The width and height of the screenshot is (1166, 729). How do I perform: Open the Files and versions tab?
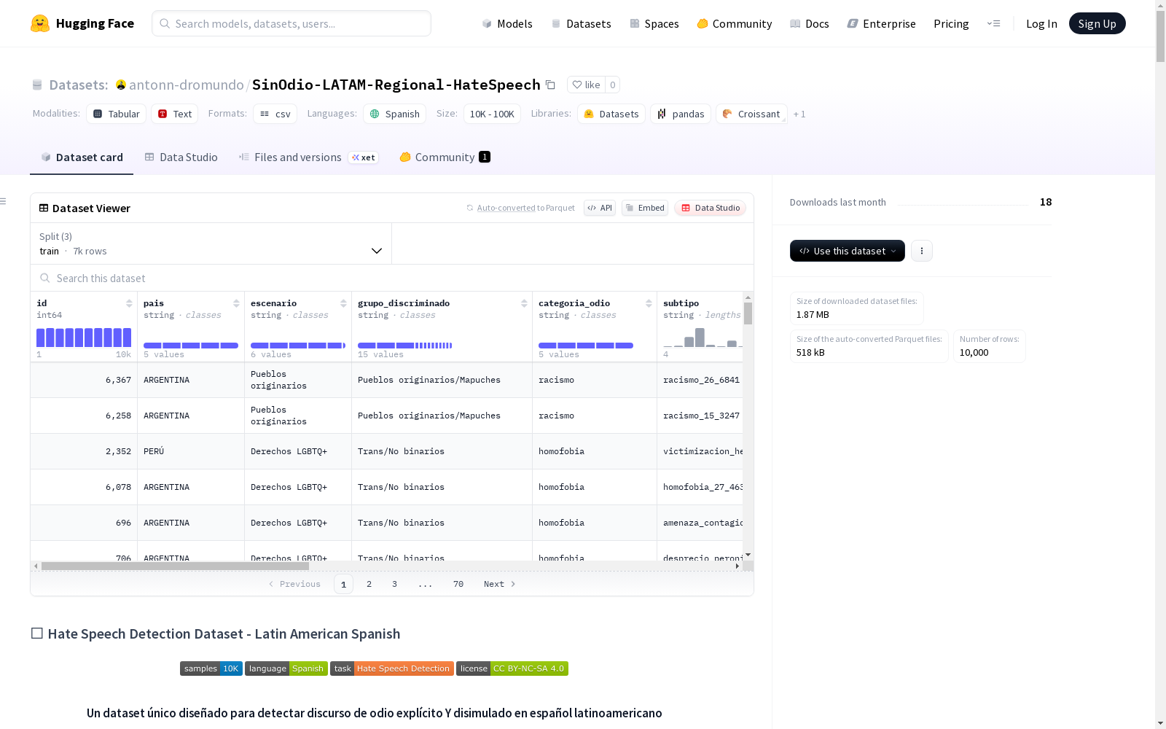[x=308, y=157]
